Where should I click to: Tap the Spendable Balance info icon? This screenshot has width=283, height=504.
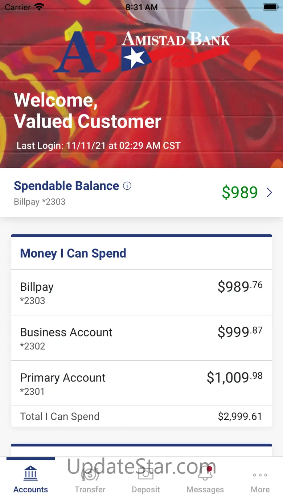pyautogui.click(x=127, y=186)
